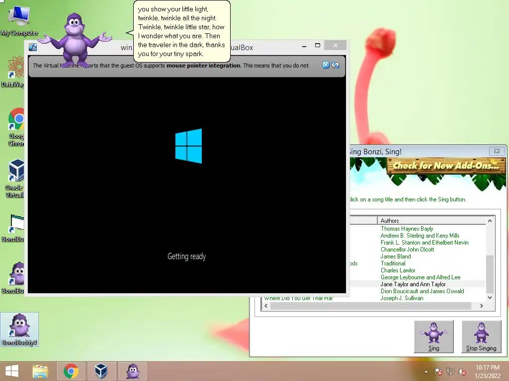Click the song list horizontal scrollbar track
The image size is (509, 381).
370,306
